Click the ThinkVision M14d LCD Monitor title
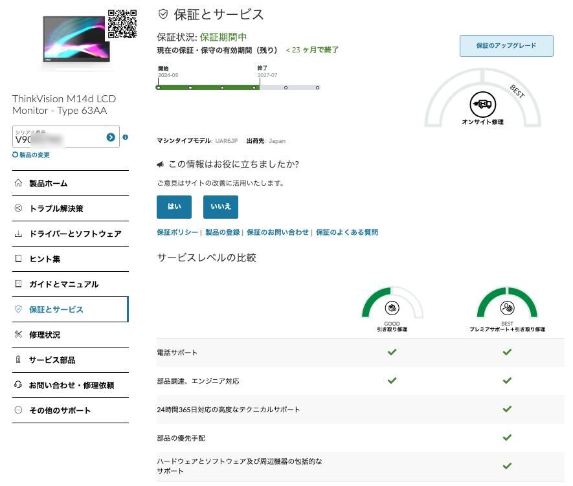Image resolution: width=573 pixels, height=486 pixels. pos(64,104)
